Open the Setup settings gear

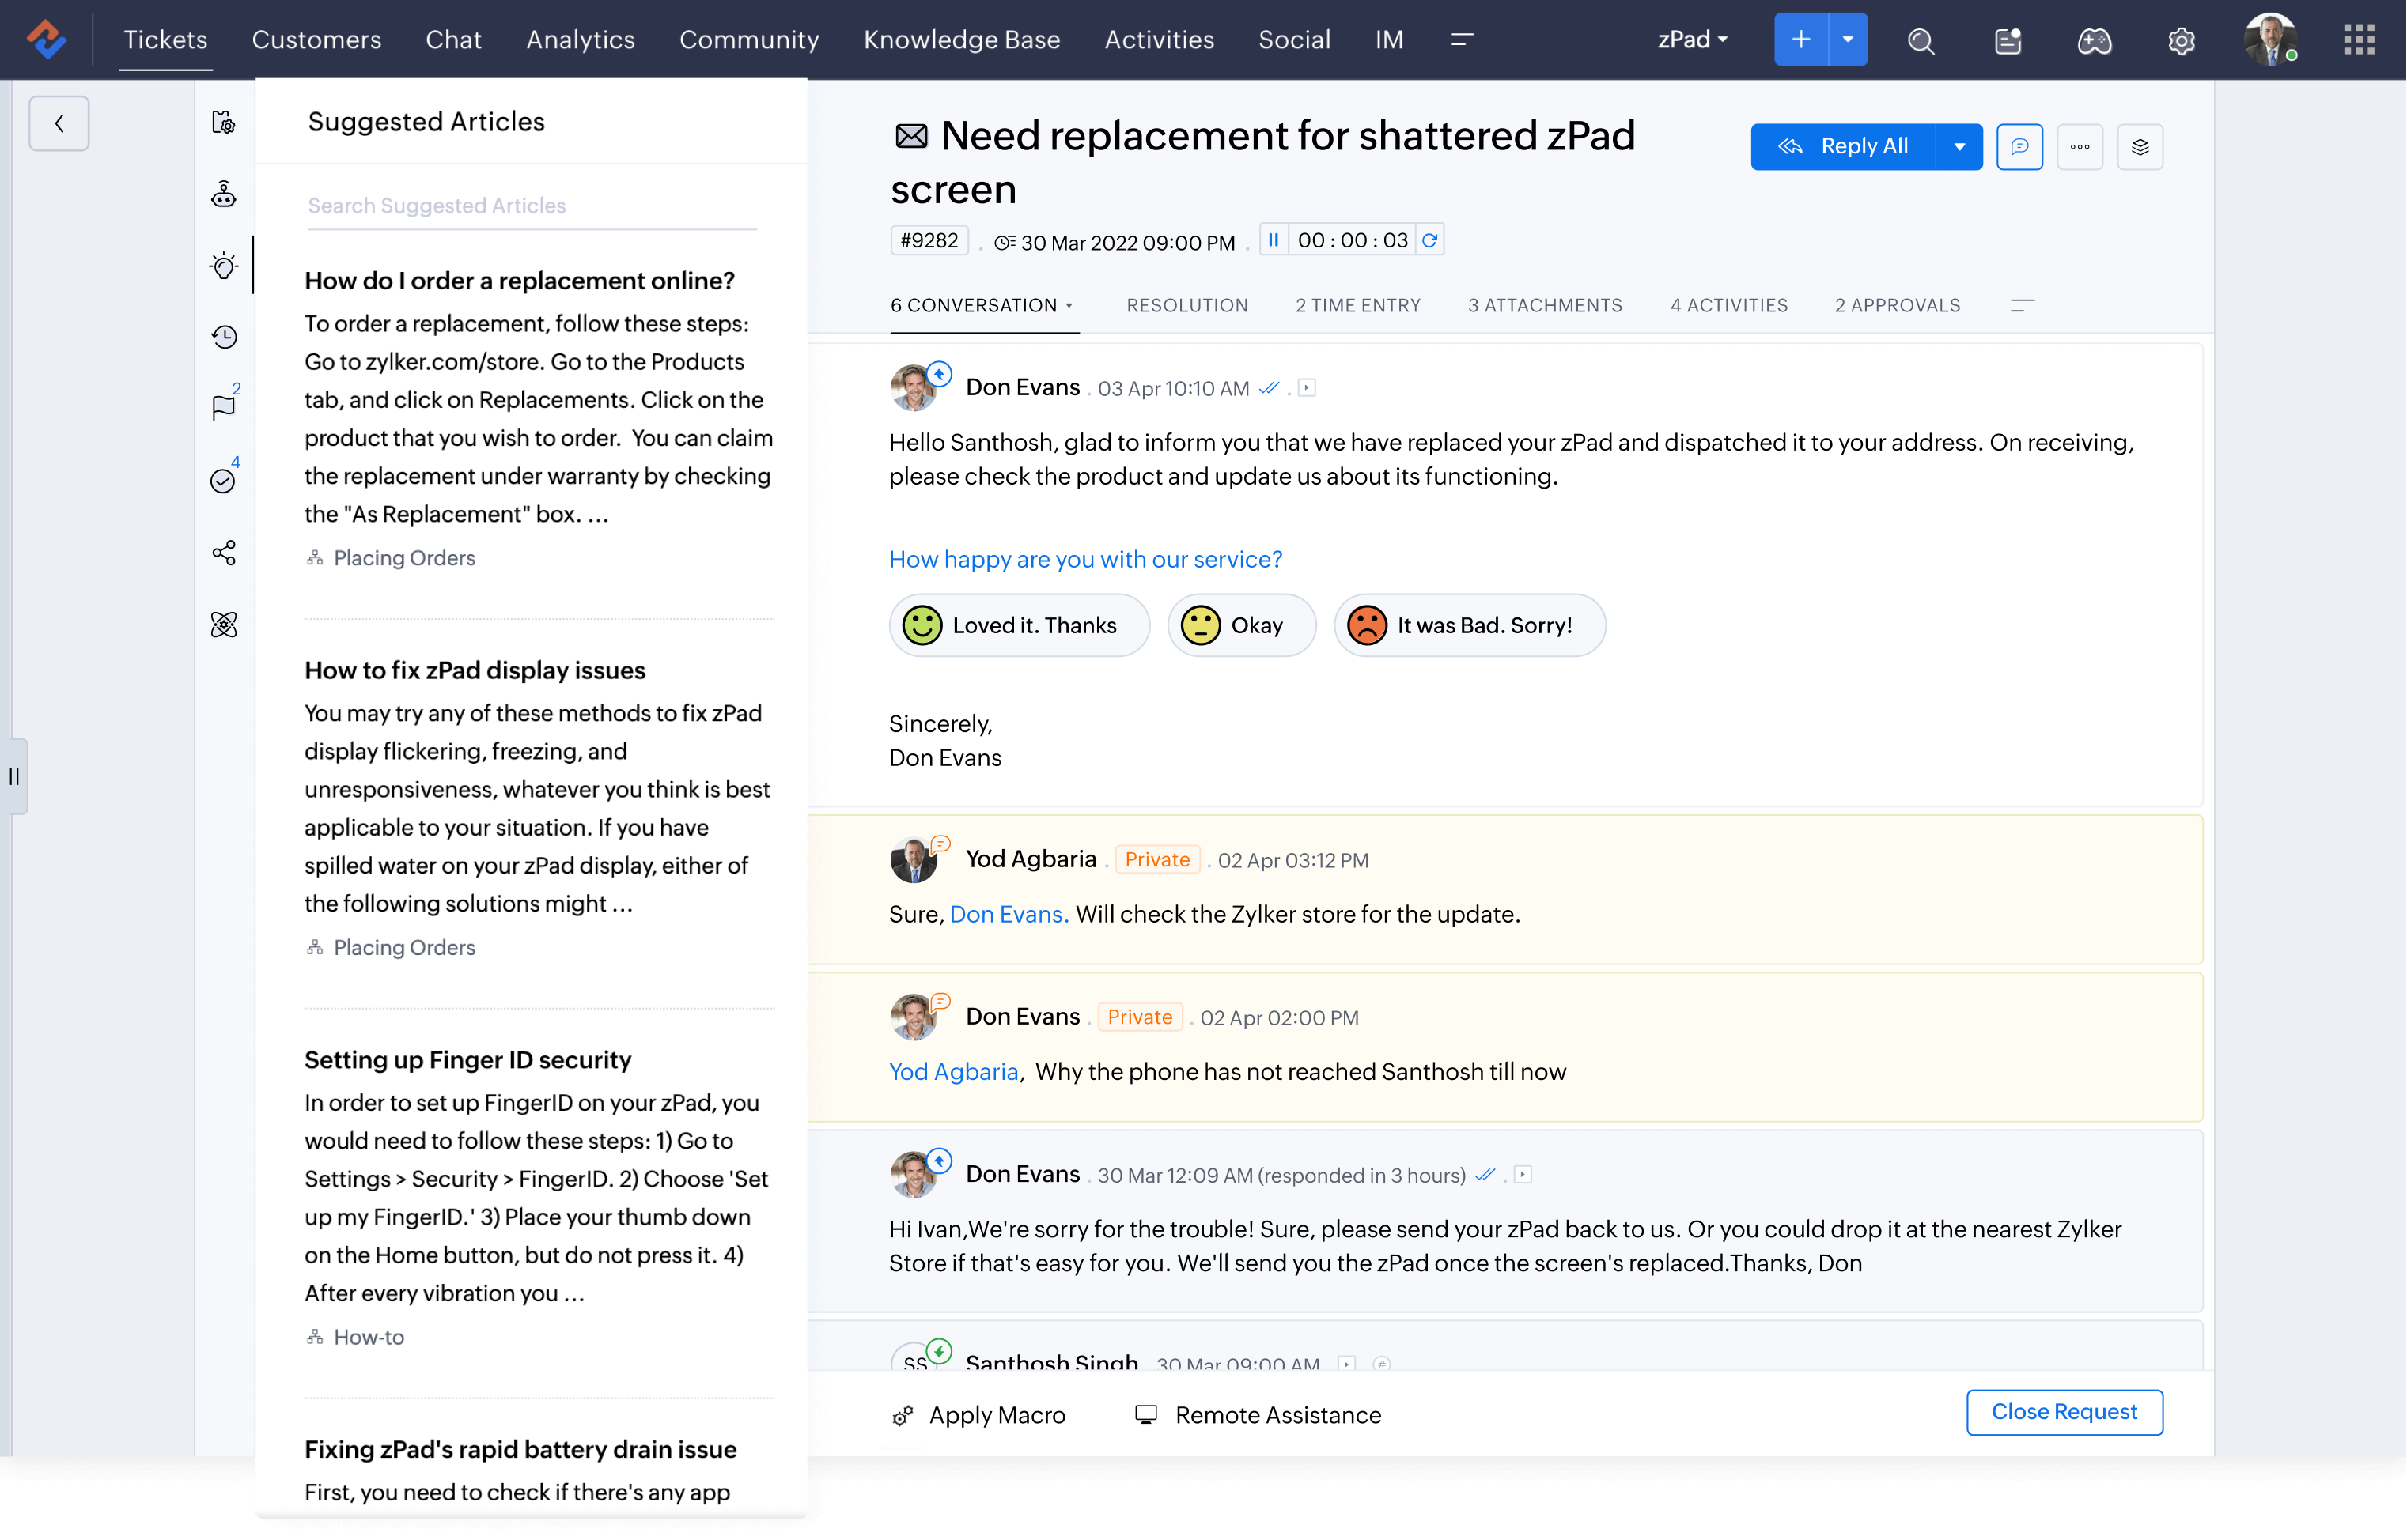(x=2182, y=40)
